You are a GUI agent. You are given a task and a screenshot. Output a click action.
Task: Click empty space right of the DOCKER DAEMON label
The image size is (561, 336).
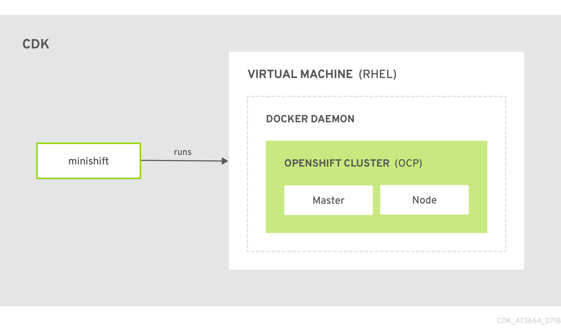[424, 119]
